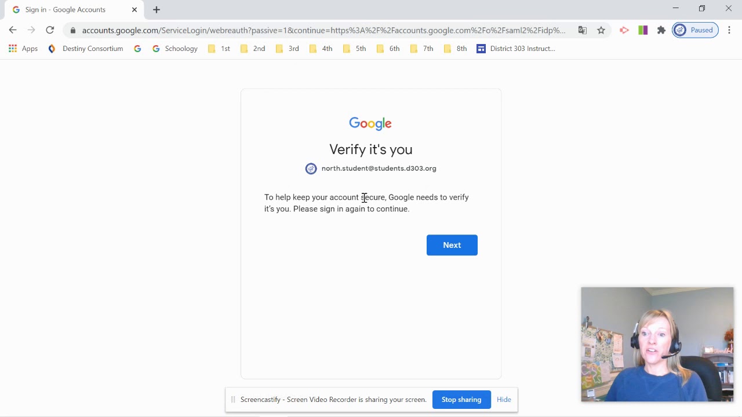Open the 8th bookmark folder
The image size is (742, 417).
point(456,49)
